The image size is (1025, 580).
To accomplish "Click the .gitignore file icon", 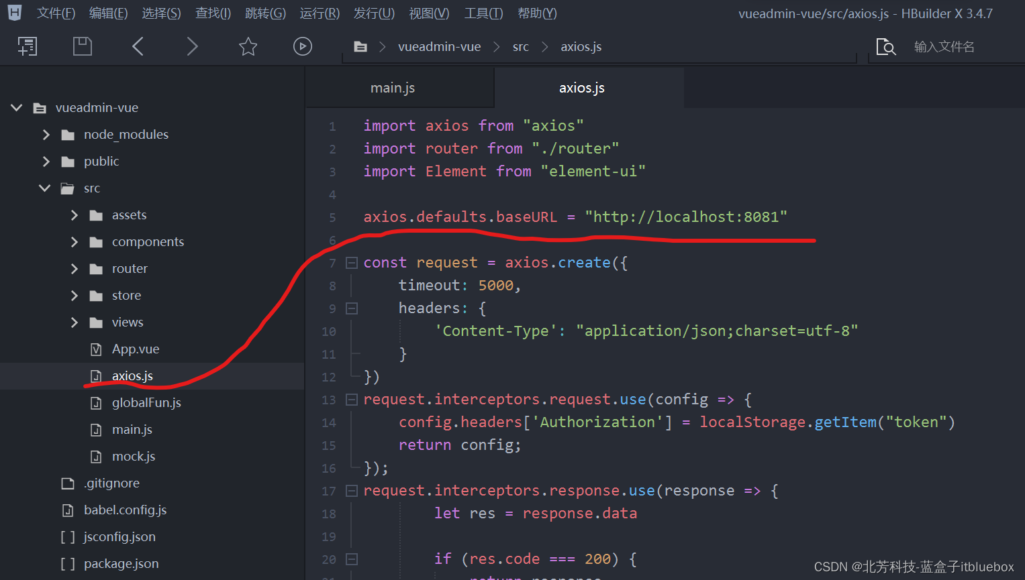I will (68, 483).
